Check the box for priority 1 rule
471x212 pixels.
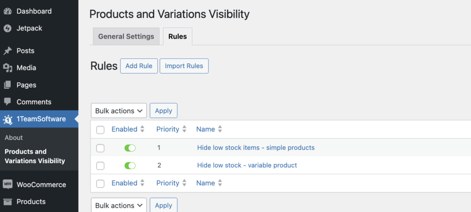point(100,148)
